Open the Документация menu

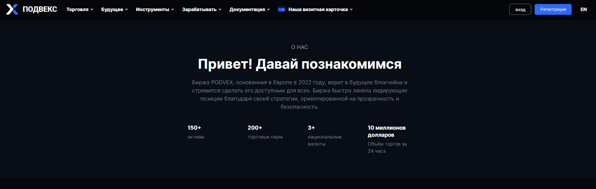point(247,9)
